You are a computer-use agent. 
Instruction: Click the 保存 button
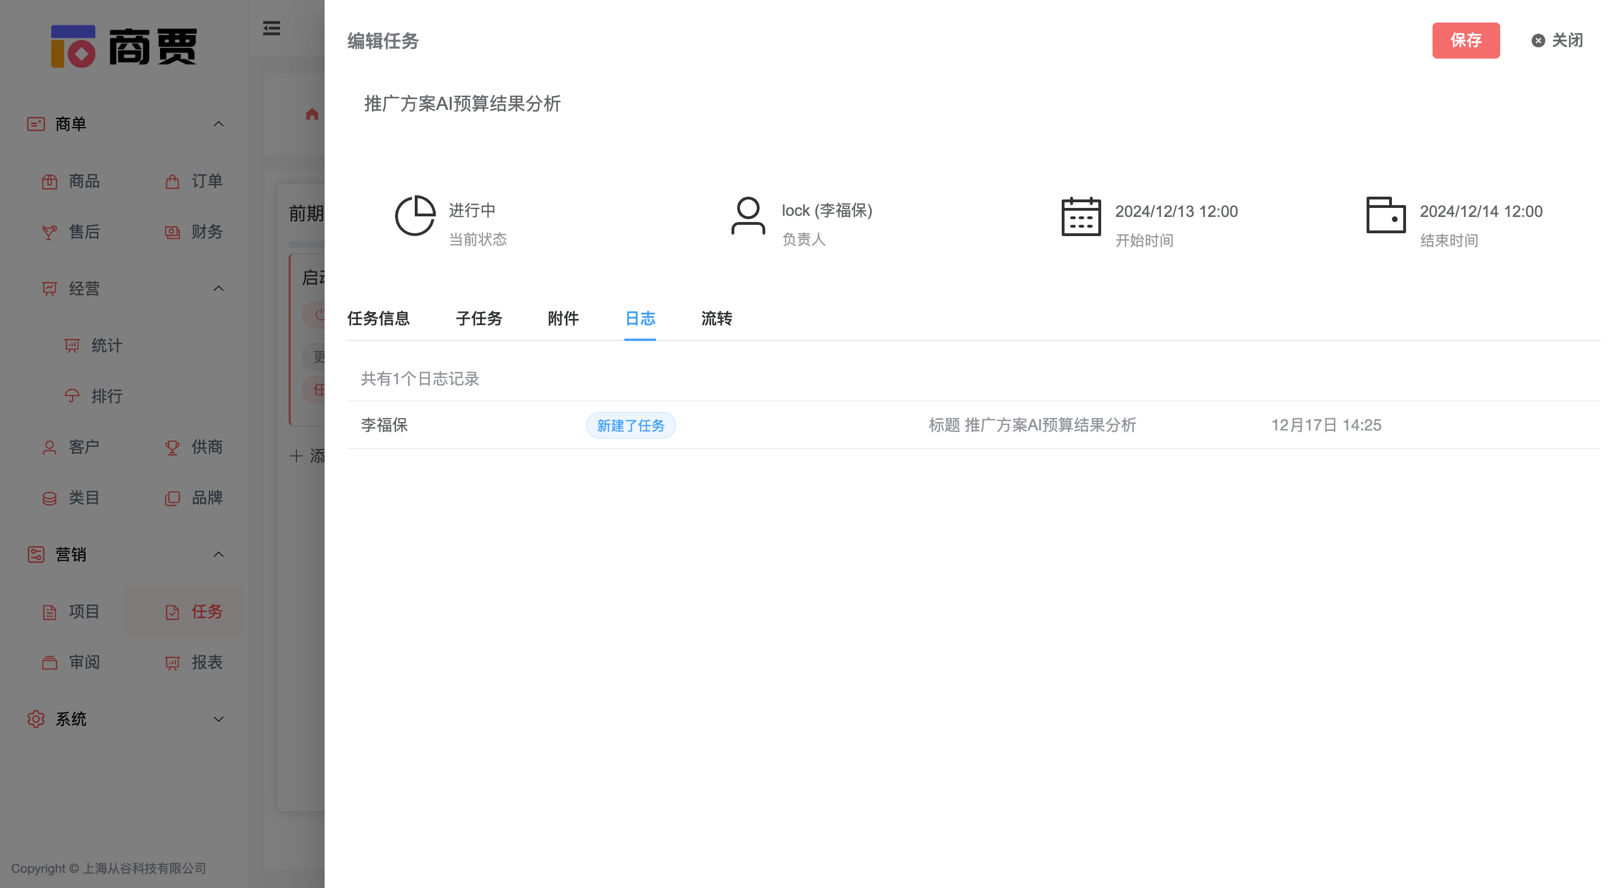tap(1466, 41)
